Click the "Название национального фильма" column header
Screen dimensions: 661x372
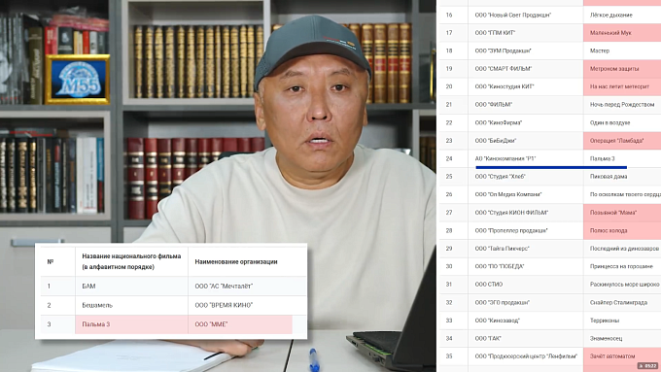coord(131,261)
